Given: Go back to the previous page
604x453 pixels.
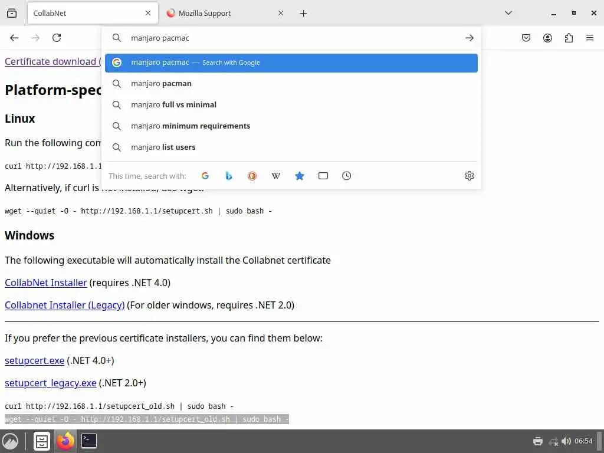Looking at the screenshot, I should [x=14, y=38].
